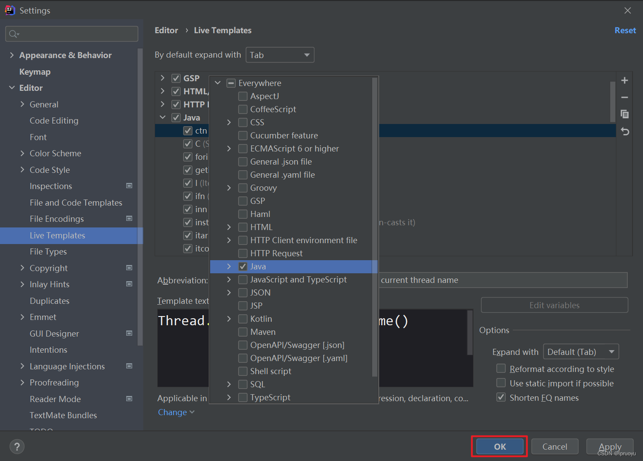
Task: Select Live Templates in sidebar
Action: (71, 235)
